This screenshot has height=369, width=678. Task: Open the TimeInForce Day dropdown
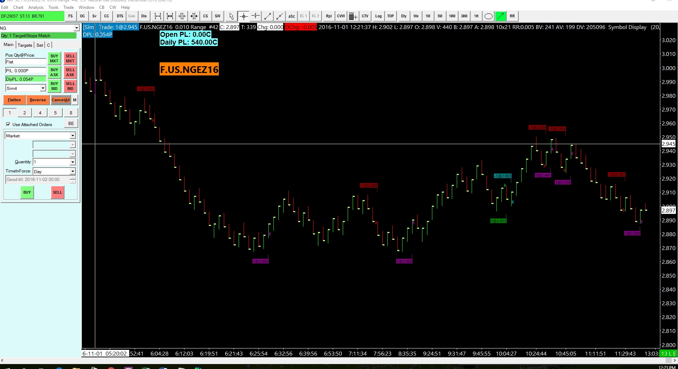tap(73, 171)
